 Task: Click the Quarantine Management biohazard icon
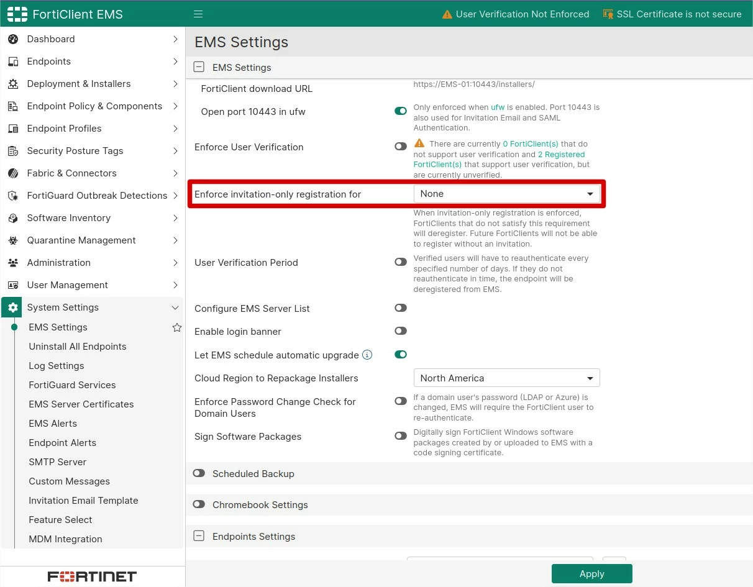(13, 240)
